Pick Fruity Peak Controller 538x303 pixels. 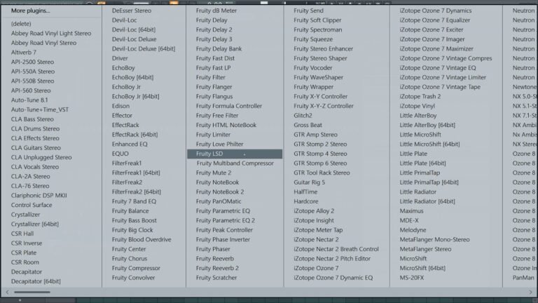[224, 230]
